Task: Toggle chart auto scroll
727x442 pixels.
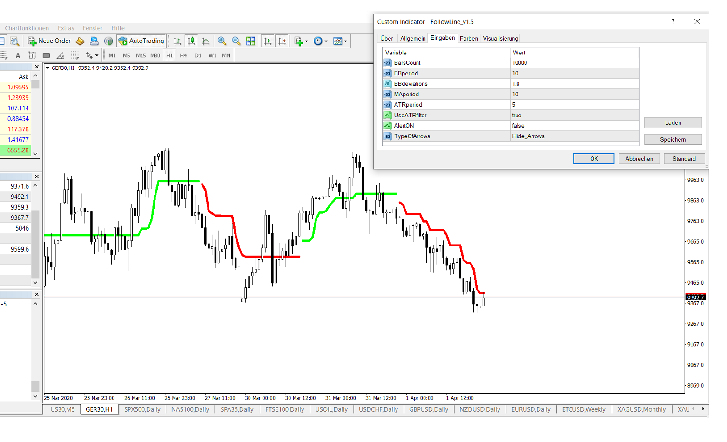Action: pyautogui.click(x=268, y=41)
